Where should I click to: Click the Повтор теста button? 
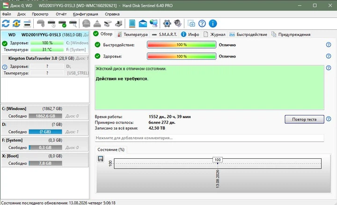(x=304, y=119)
